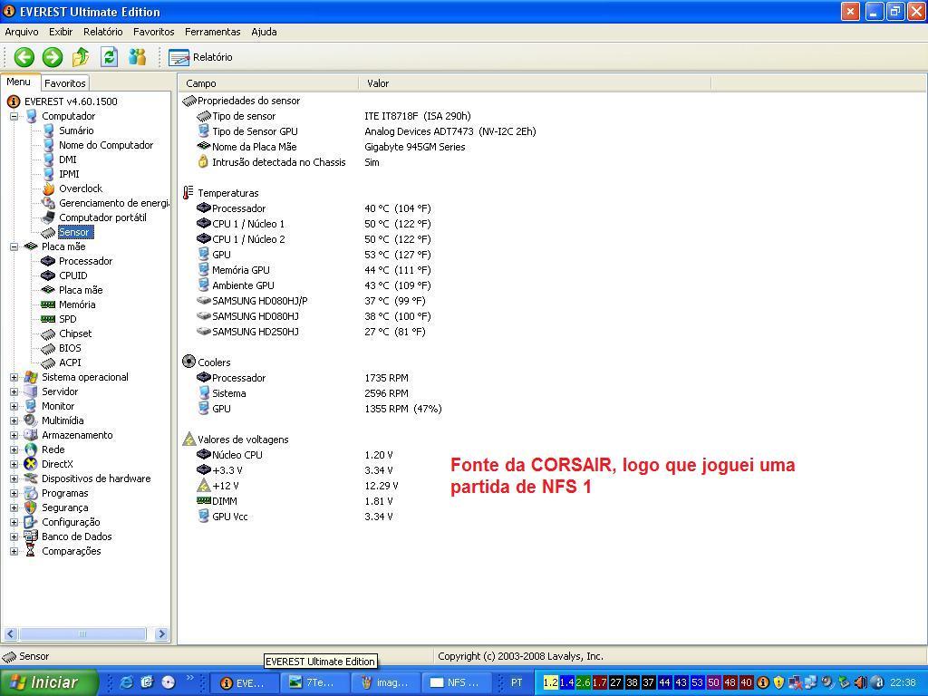Click the users icon in the toolbar
The height and width of the screenshot is (696, 928).
click(137, 57)
